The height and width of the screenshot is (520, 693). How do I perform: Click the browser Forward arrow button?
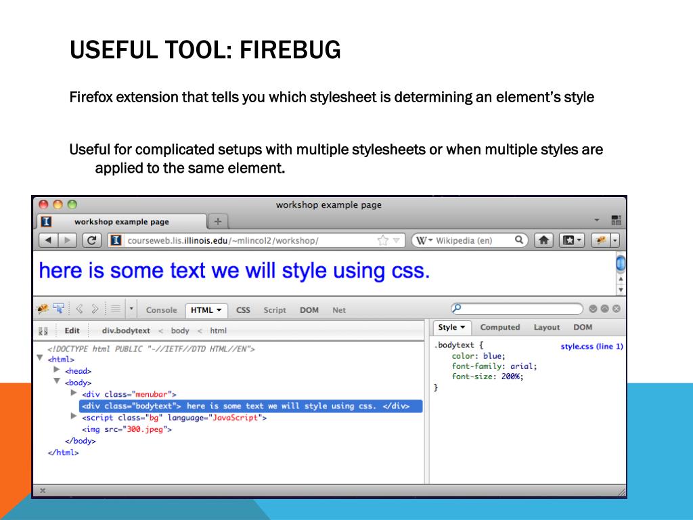(x=67, y=240)
